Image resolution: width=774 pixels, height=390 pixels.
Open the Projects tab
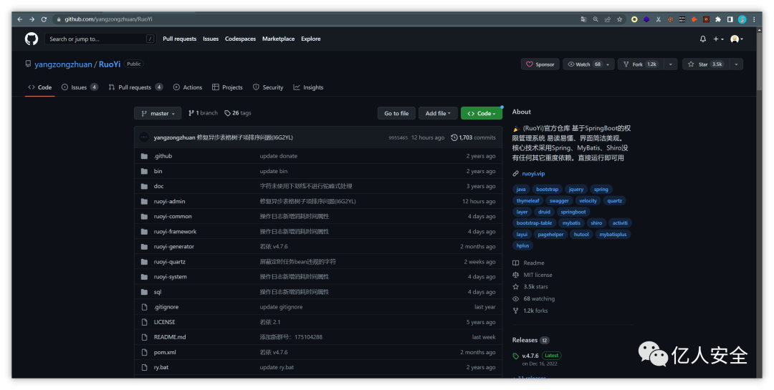228,87
